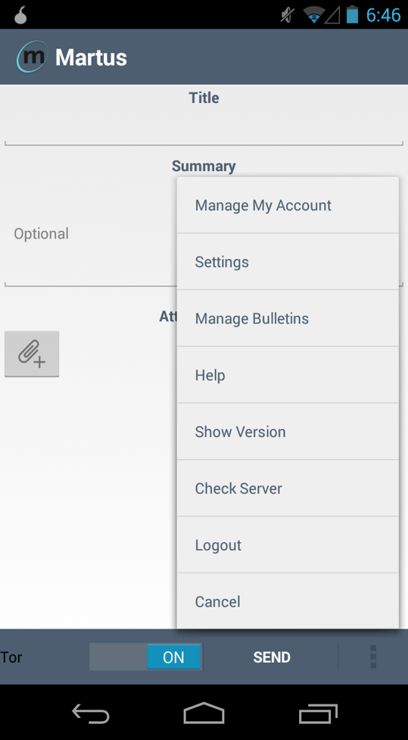Click the SEND button
This screenshot has width=408, height=740.
pos(272,657)
